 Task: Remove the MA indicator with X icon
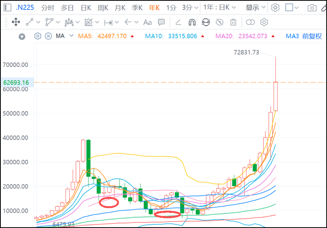[x=49, y=36]
